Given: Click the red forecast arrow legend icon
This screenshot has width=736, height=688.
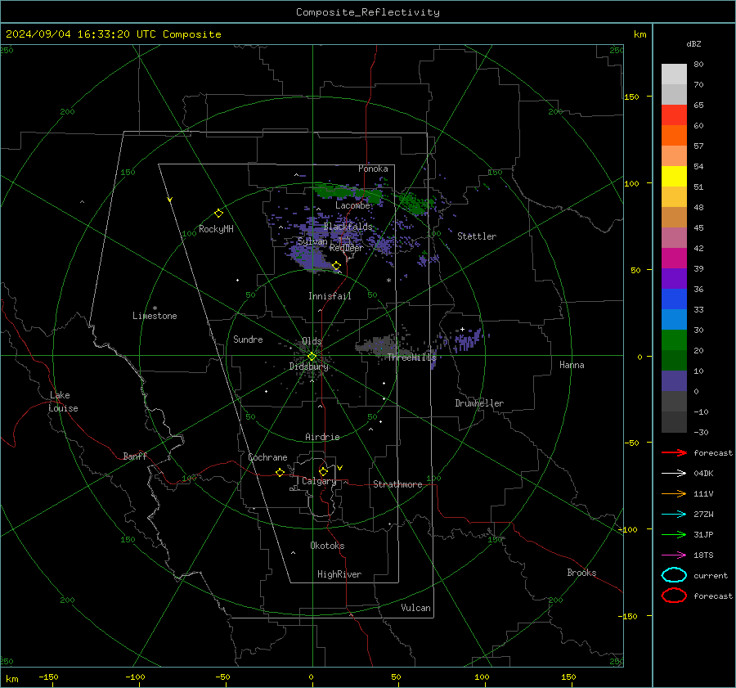Looking at the screenshot, I should (x=674, y=452).
